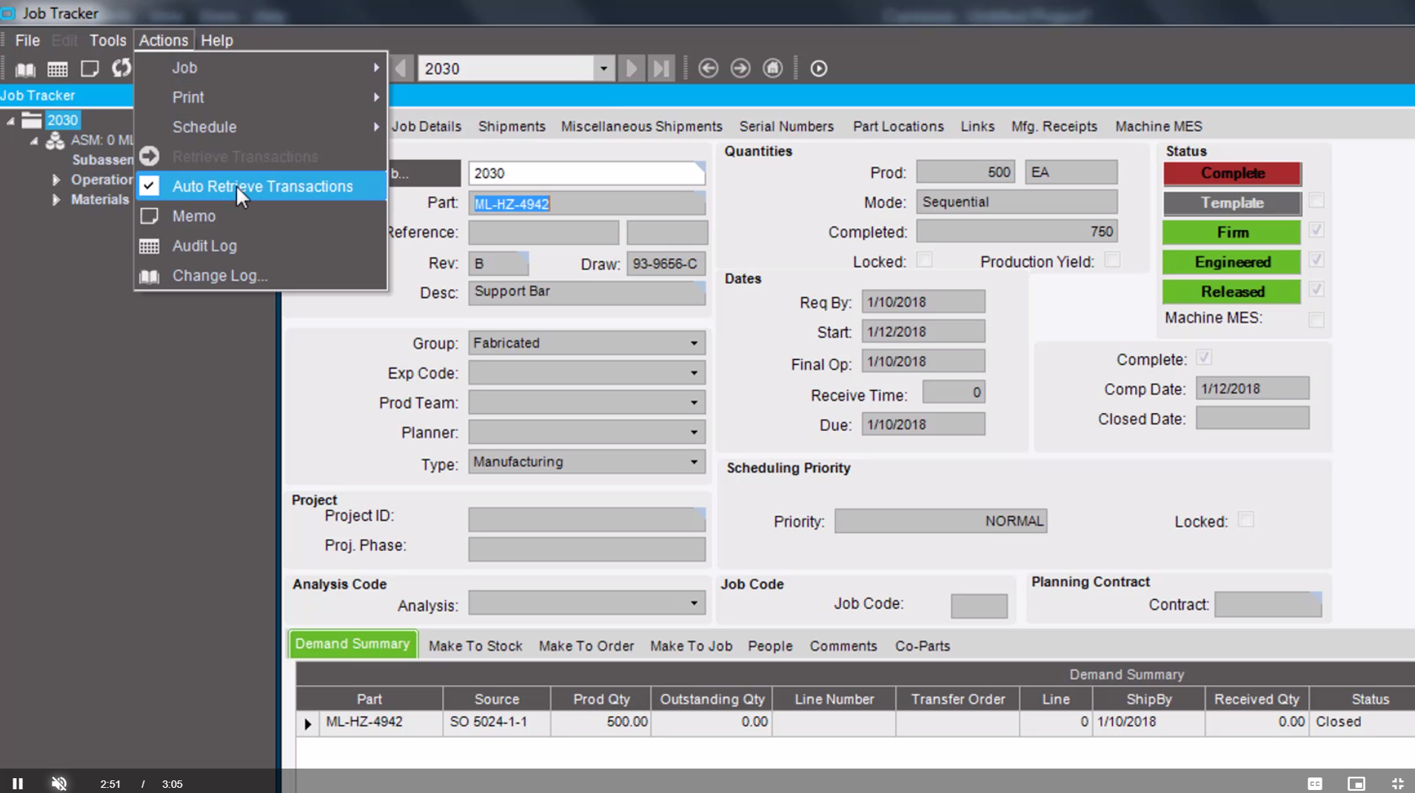
Task: Open the job number dropdown showing 2030
Action: pos(603,67)
